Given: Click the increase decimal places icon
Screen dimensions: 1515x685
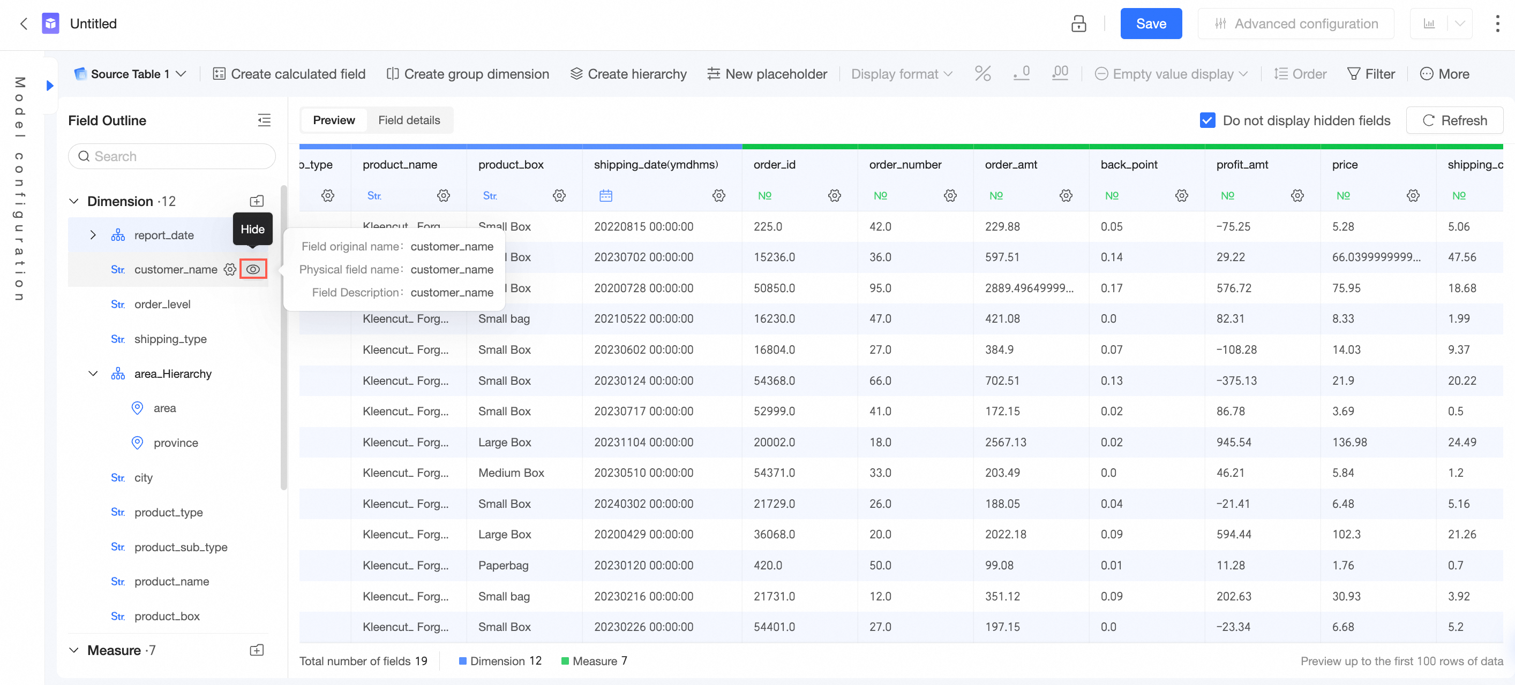Looking at the screenshot, I should (x=1060, y=73).
